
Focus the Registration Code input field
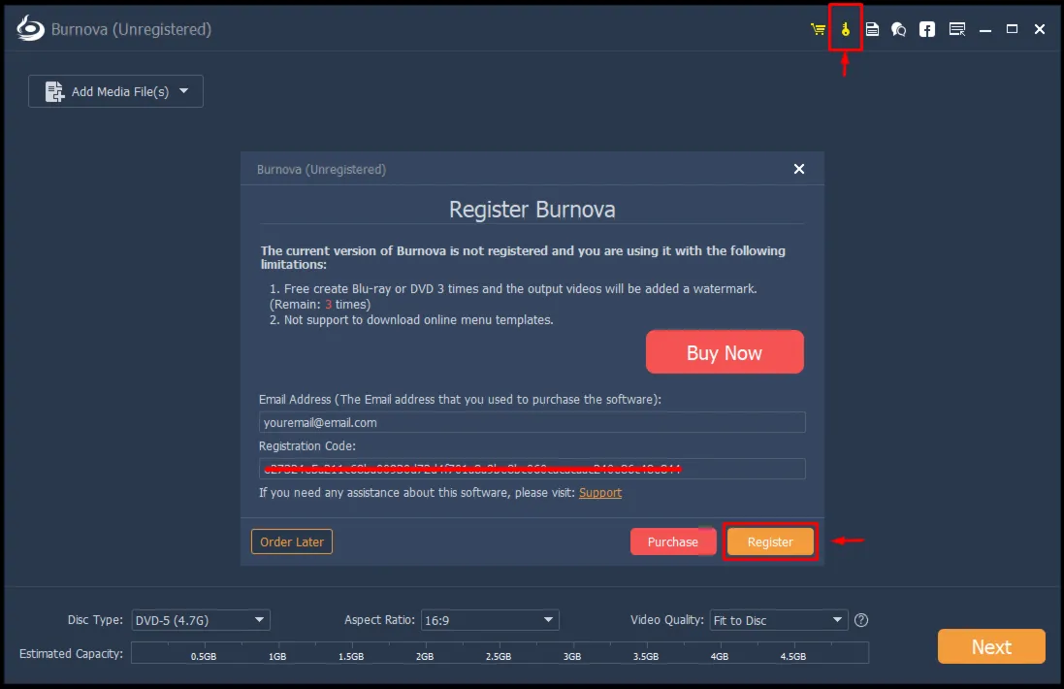tap(532, 469)
